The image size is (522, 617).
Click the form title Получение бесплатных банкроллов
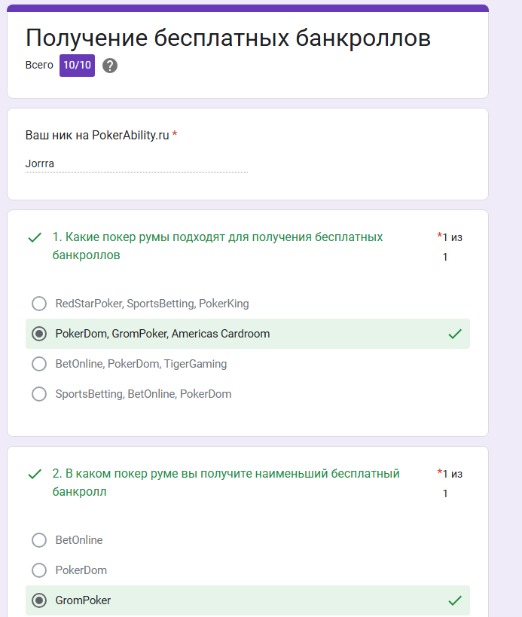pos(228,38)
